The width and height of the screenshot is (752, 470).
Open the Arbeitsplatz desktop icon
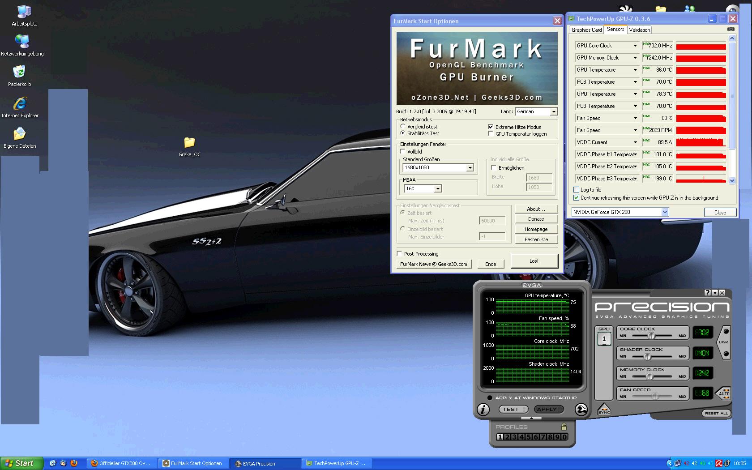click(24, 16)
